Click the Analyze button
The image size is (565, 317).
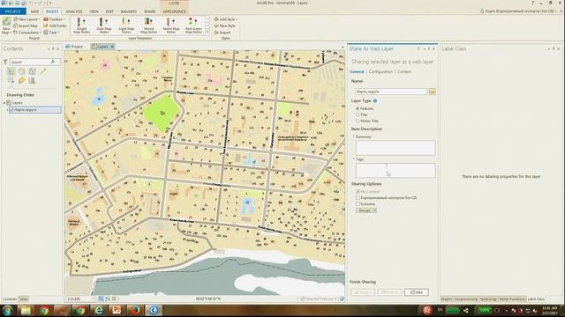[x=363, y=292]
